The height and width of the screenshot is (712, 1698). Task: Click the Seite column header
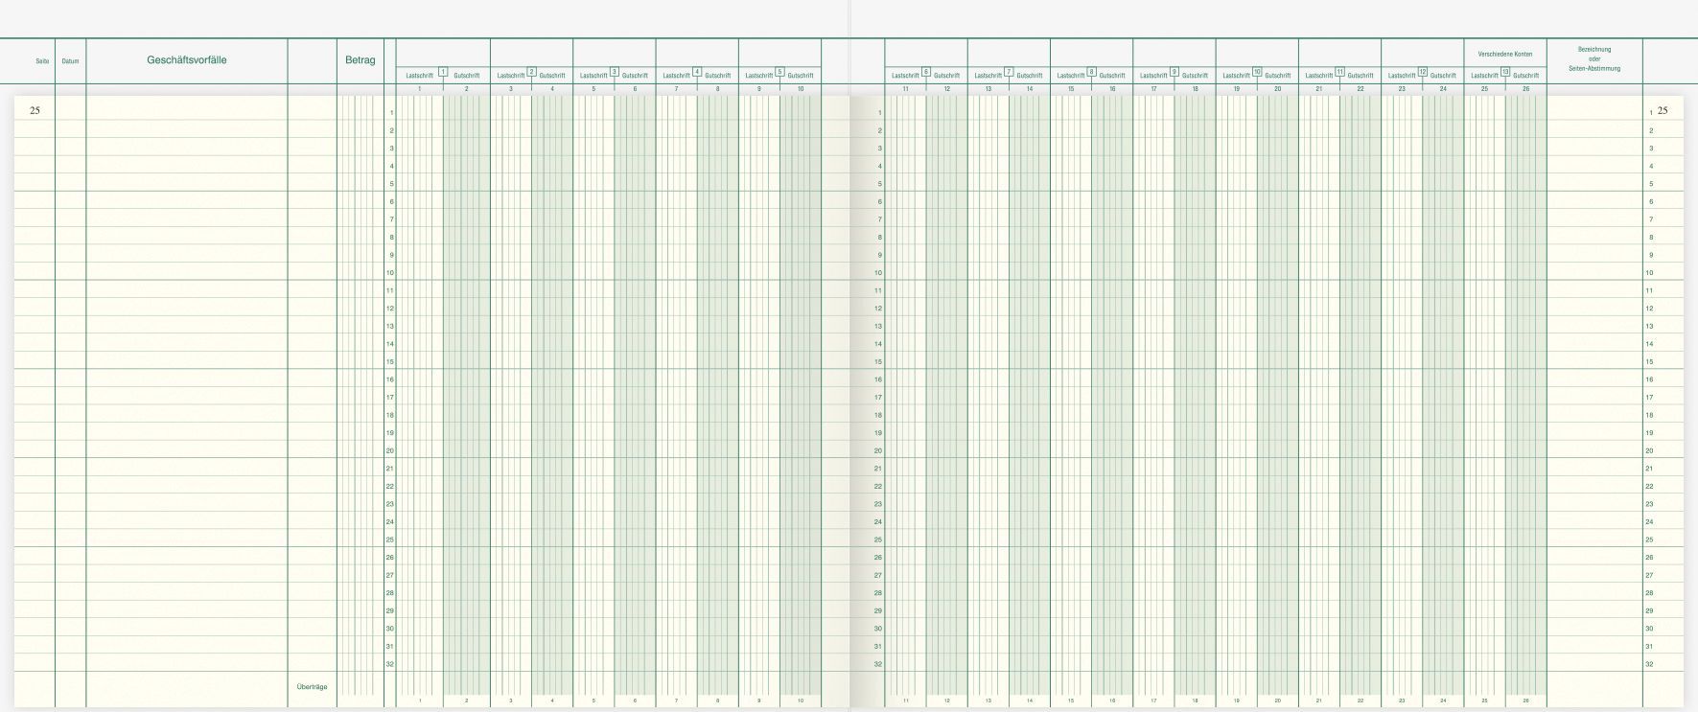[42, 61]
